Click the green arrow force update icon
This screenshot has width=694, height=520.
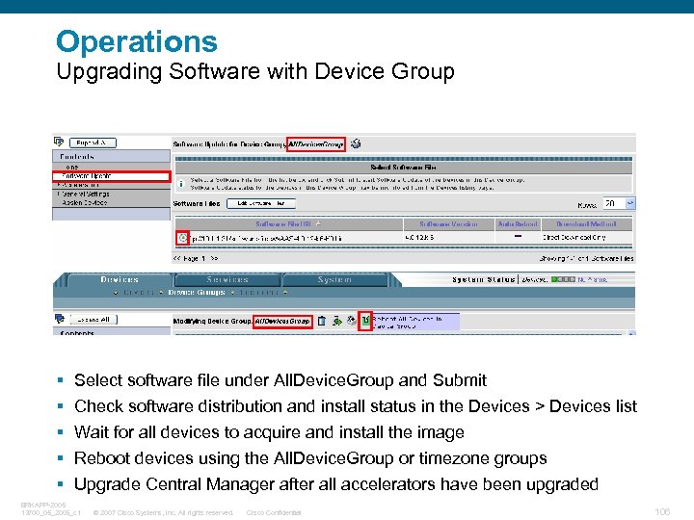(337, 321)
